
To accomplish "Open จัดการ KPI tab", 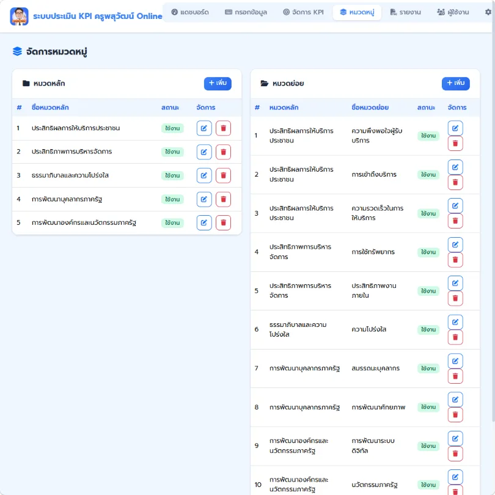I will 303,12.
